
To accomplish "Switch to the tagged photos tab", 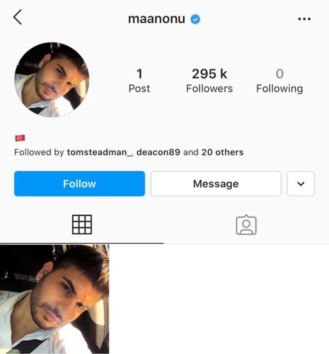I will pos(246,225).
